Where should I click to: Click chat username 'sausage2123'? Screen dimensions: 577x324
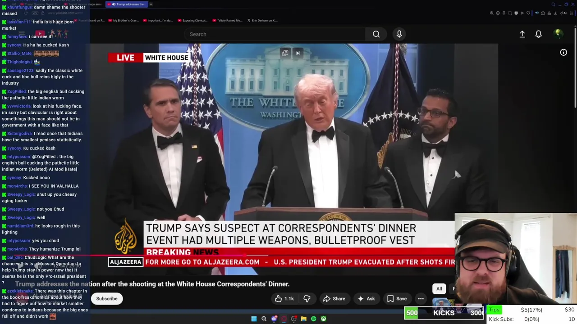[x=20, y=71]
